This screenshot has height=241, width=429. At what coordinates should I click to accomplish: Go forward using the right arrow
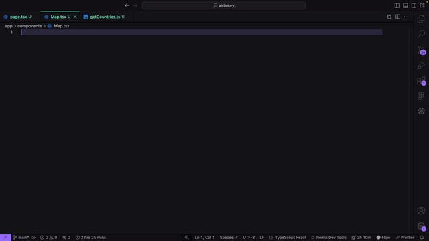(x=135, y=5)
